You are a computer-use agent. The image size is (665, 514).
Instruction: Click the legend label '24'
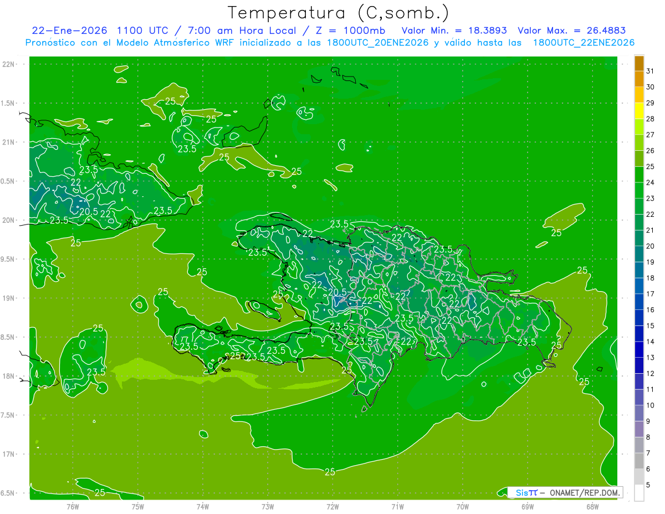[650, 182]
